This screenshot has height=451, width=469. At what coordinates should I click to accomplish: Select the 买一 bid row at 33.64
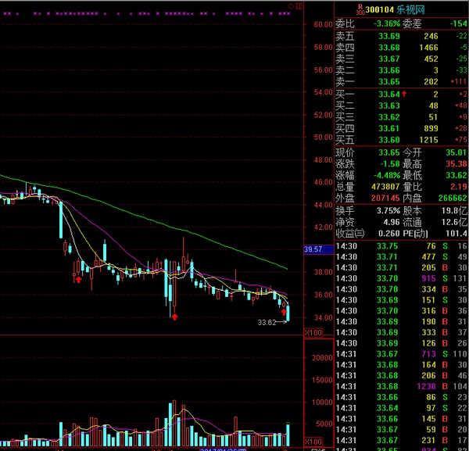click(401, 95)
